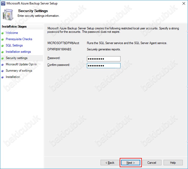Image resolution: width=188 pixels, height=169 pixels.
Task: Click the DPMR$W16MABS account name
Action: (59, 49)
